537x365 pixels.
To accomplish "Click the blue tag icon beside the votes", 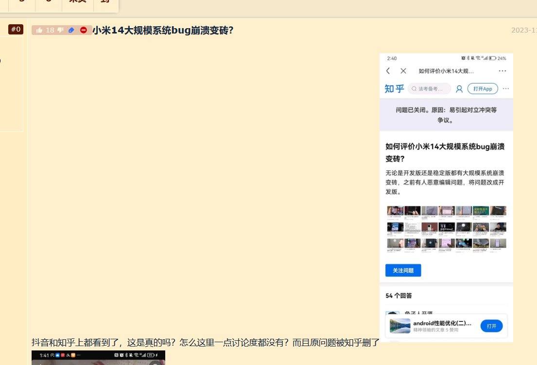I will [x=71, y=30].
